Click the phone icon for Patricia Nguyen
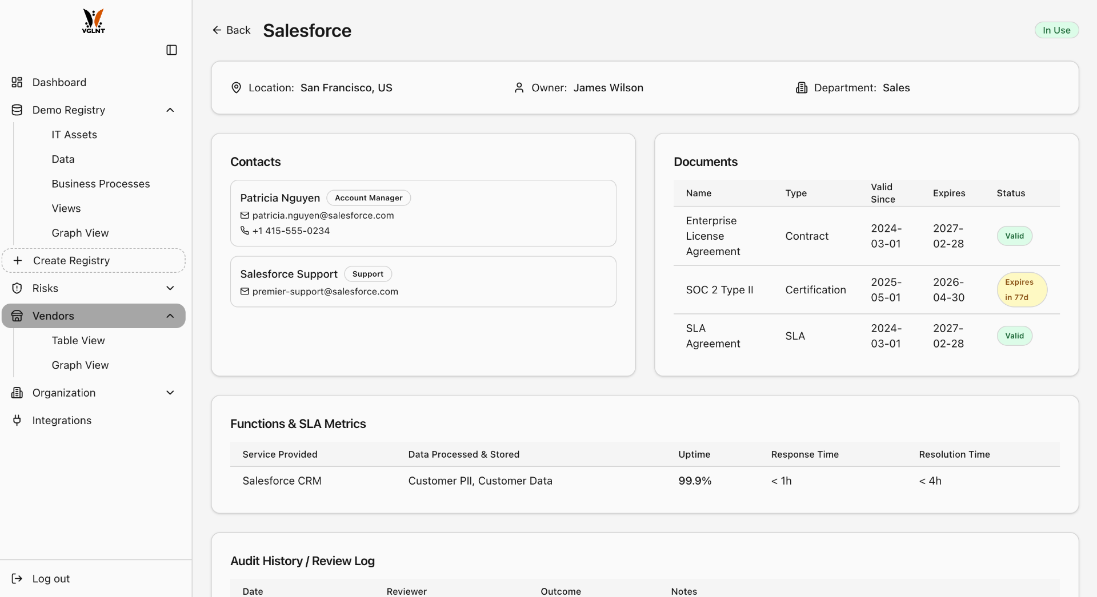This screenshot has height=597, width=1097. pyautogui.click(x=245, y=231)
